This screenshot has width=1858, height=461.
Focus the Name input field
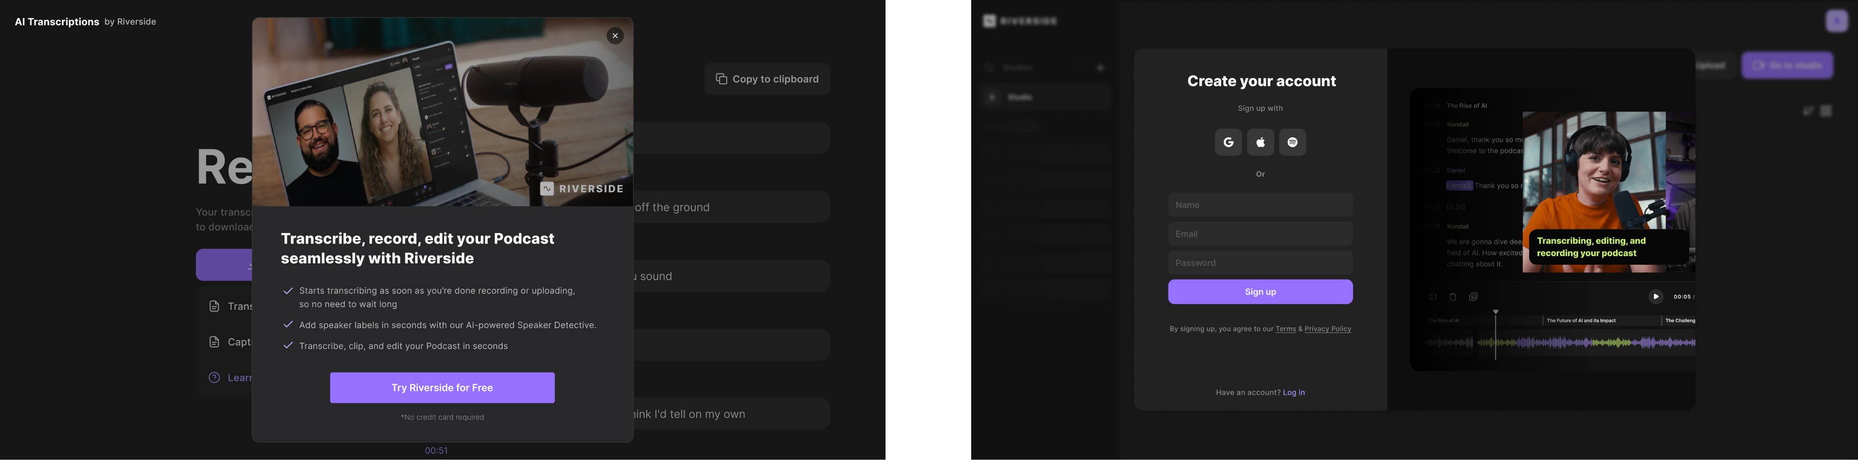(x=1260, y=205)
